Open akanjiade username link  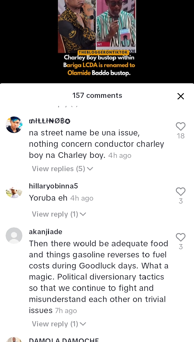46,232
